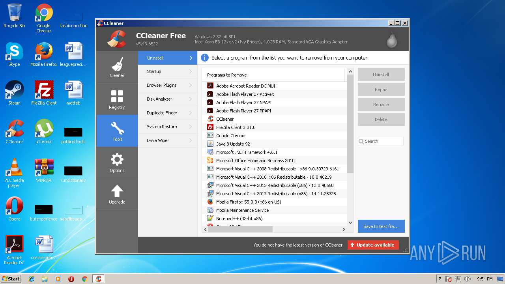Open the FileZilla Client desktop shortcut
Screen dimensions: 505x284
tap(44, 93)
